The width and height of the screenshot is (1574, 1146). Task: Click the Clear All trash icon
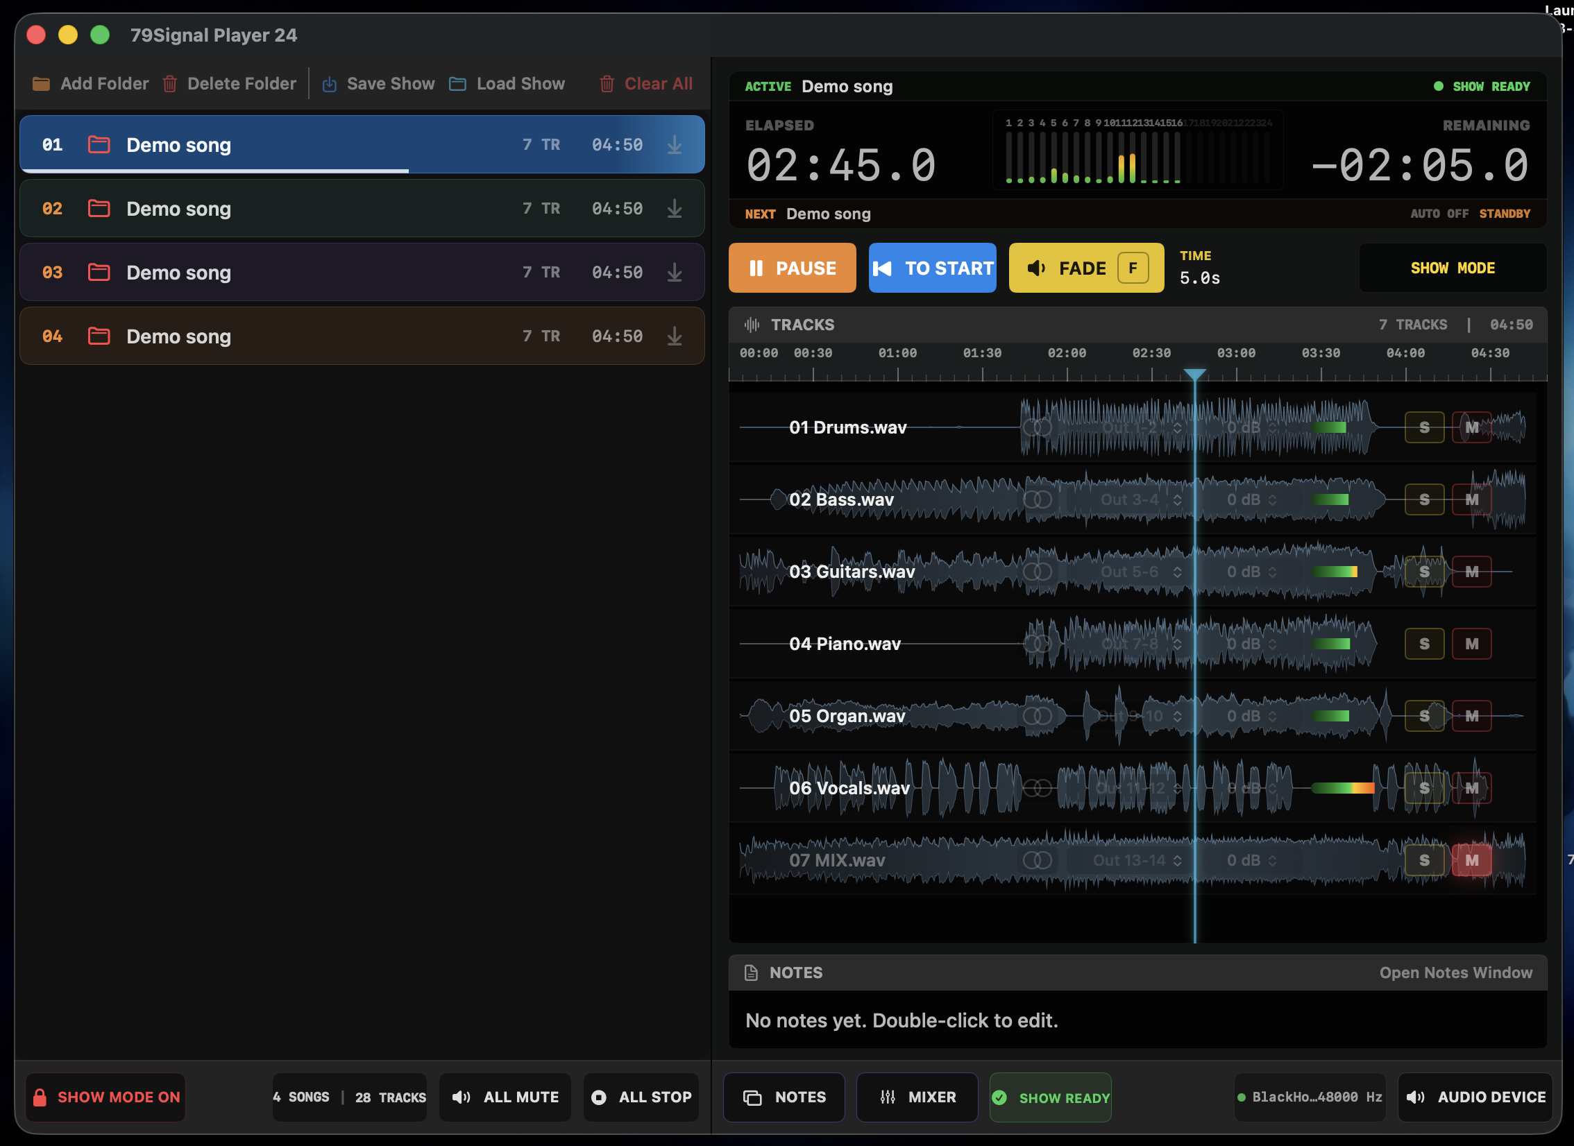607,84
